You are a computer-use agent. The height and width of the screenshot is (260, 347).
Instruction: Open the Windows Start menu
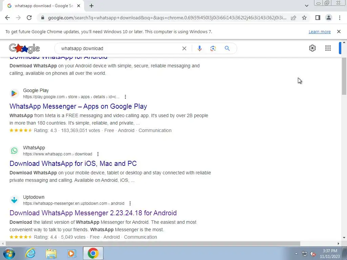9,253
